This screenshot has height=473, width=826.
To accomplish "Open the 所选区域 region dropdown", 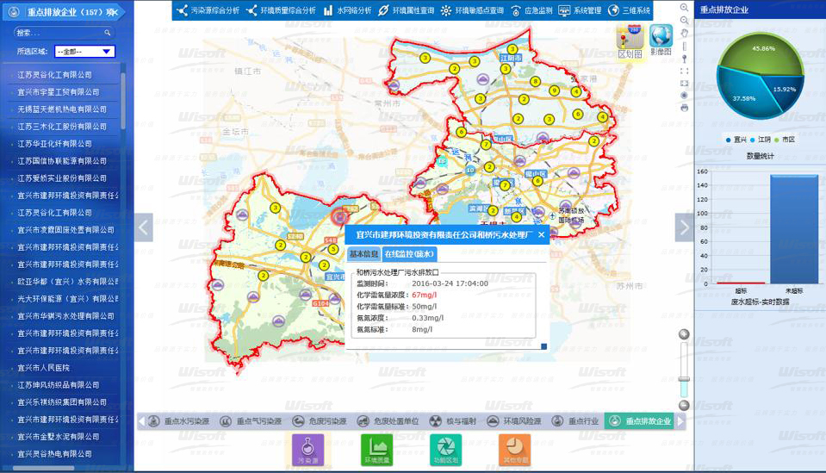I will (x=84, y=52).
